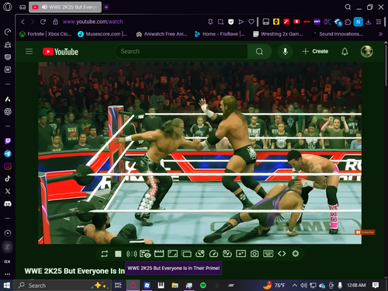Screen dimensions: 388x291
Task: Click the page vertical scrollbar
Action: tap(386, 64)
